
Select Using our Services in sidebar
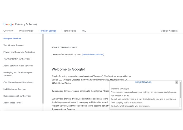coord(12,38)
